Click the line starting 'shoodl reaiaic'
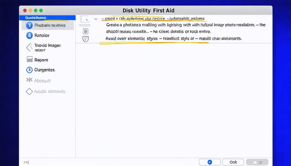Viewport: 291px width, 166px height. click(x=158, y=32)
